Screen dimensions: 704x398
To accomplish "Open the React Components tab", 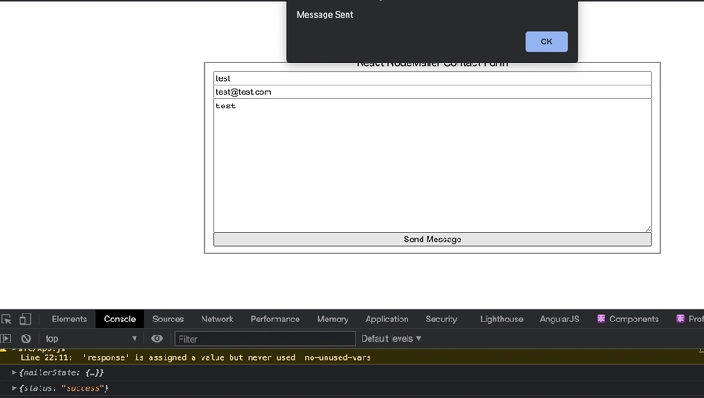I will click(x=627, y=319).
